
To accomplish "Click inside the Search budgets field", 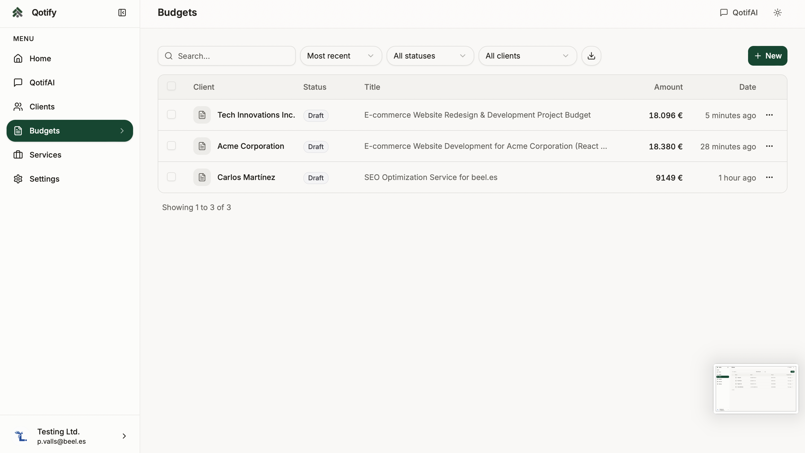I will pos(226,56).
